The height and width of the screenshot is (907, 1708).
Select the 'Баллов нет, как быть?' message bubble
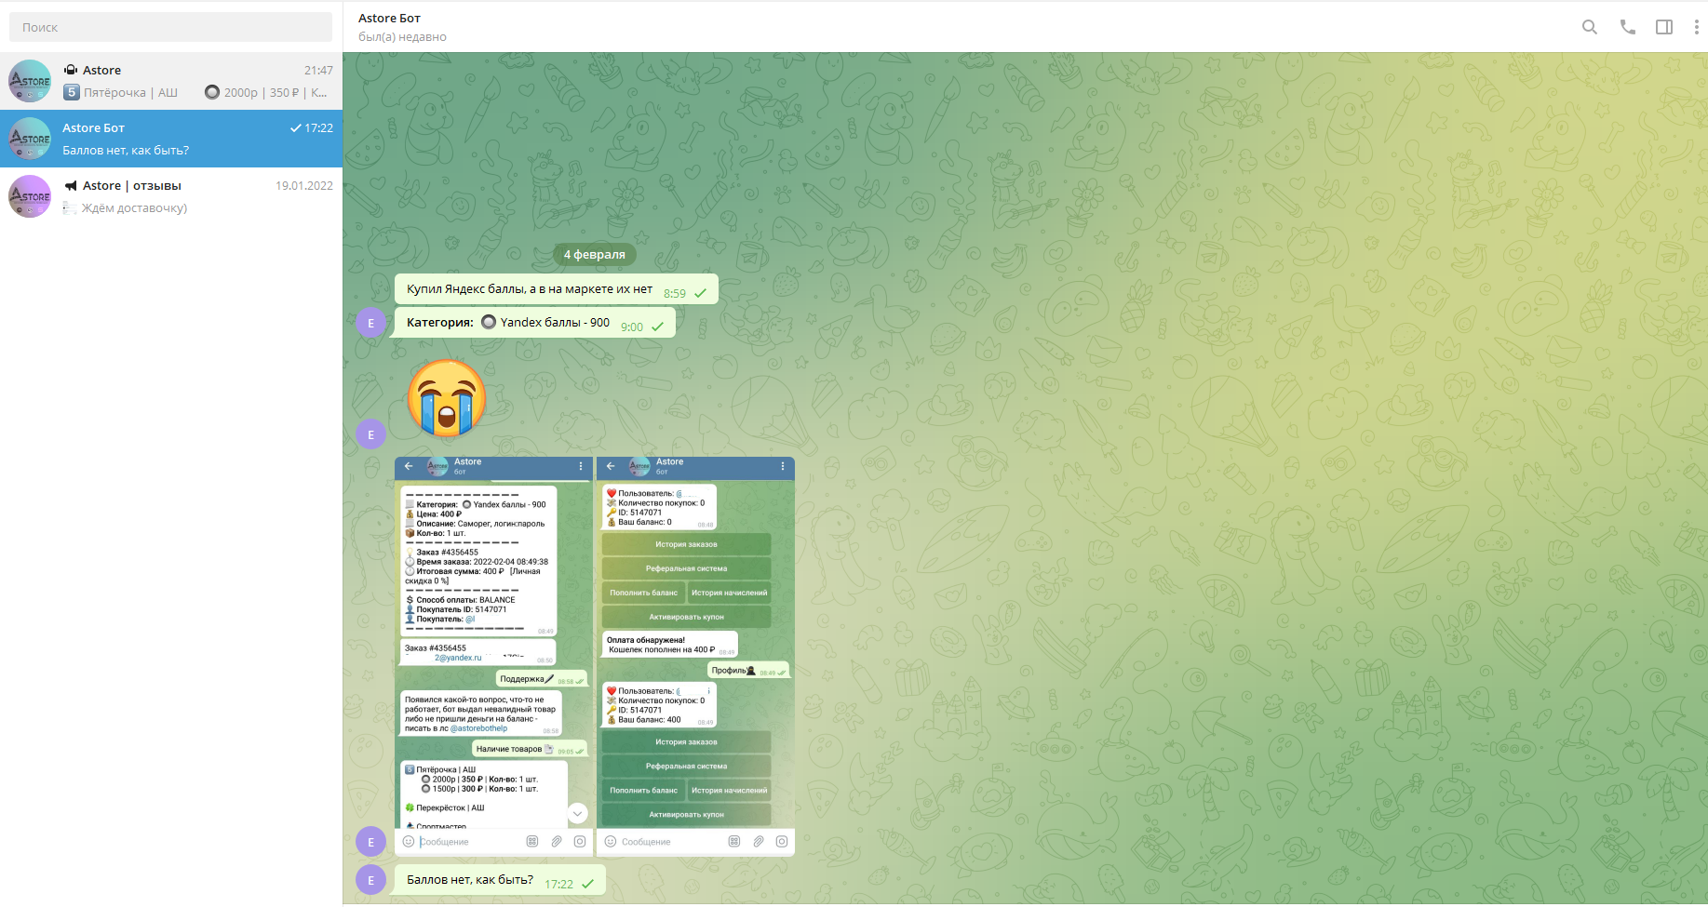click(x=500, y=880)
